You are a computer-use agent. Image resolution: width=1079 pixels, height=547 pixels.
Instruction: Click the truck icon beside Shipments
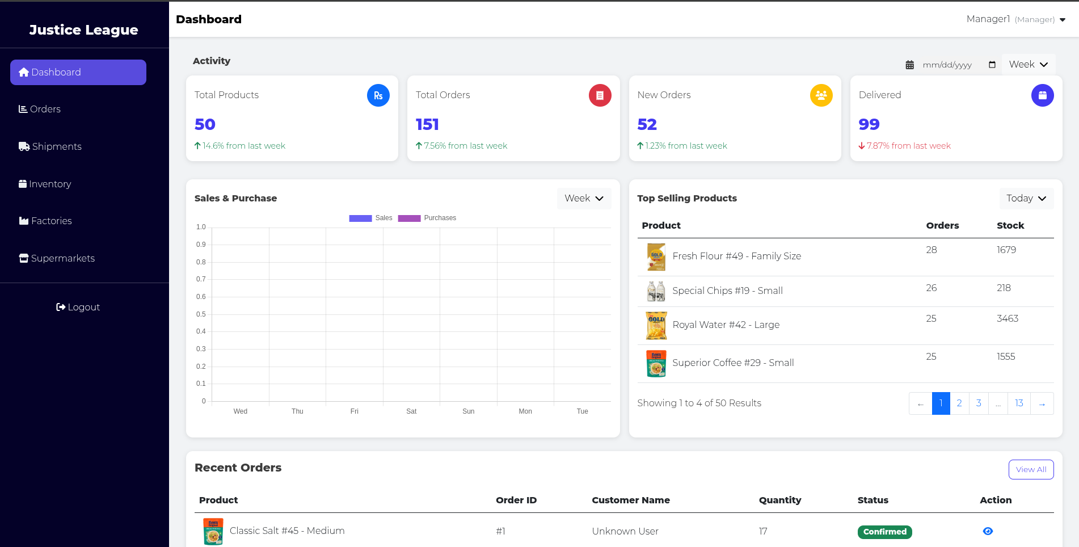pos(24,146)
